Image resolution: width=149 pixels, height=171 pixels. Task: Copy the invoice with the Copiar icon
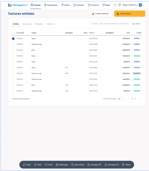click(x=24, y=165)
